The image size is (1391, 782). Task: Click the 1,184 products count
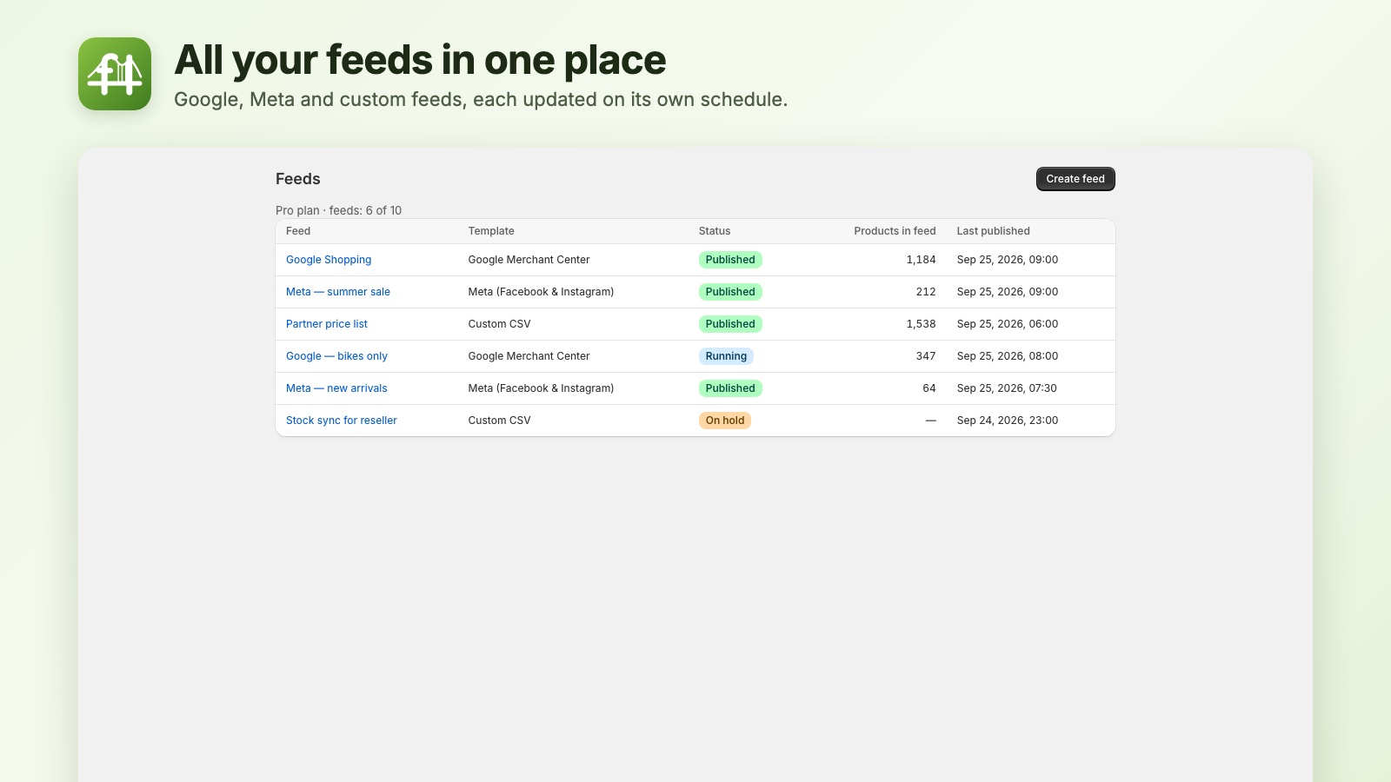click(x=921, y=260)
